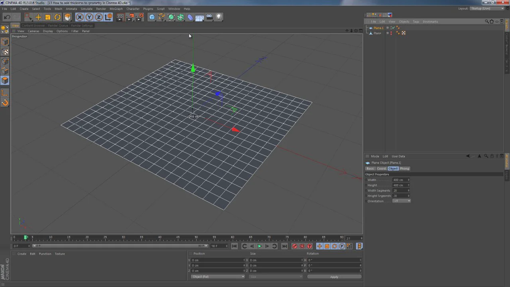Click the Record Active Objects red button
The image size is (510, 287).
[x=295, y=246]
